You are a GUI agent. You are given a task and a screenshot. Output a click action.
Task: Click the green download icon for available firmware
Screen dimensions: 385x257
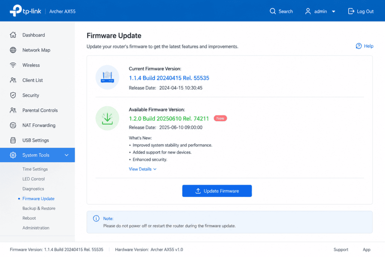107,118
